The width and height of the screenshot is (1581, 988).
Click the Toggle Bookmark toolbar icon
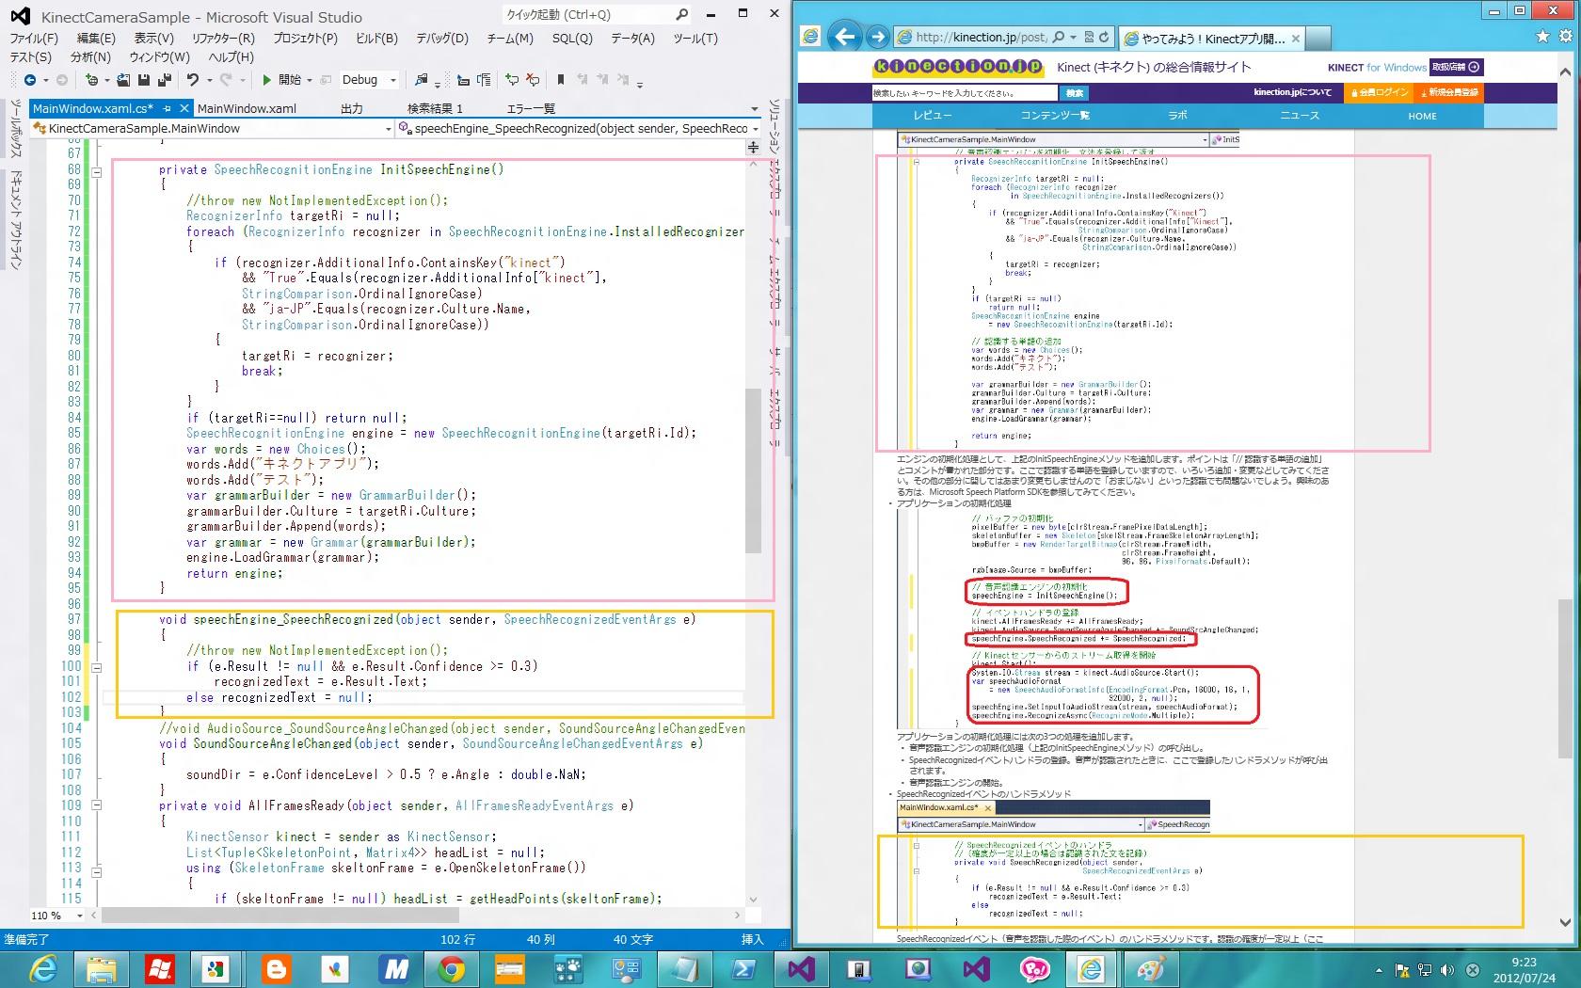(561, 80)
